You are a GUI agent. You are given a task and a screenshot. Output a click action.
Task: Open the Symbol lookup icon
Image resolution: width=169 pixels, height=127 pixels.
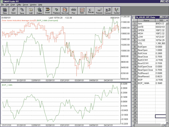tap(116, 11)
